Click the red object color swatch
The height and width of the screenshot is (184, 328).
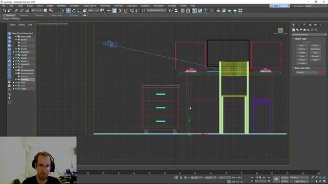click(320, 73)
